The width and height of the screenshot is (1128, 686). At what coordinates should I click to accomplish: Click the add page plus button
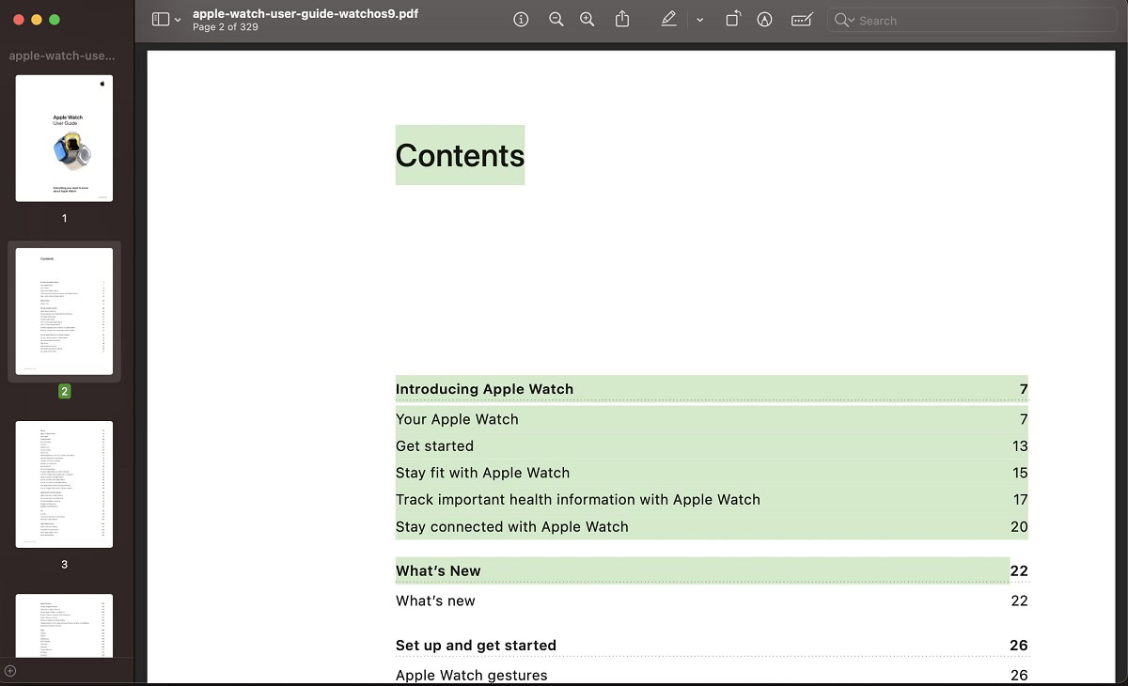coord(10,671)
